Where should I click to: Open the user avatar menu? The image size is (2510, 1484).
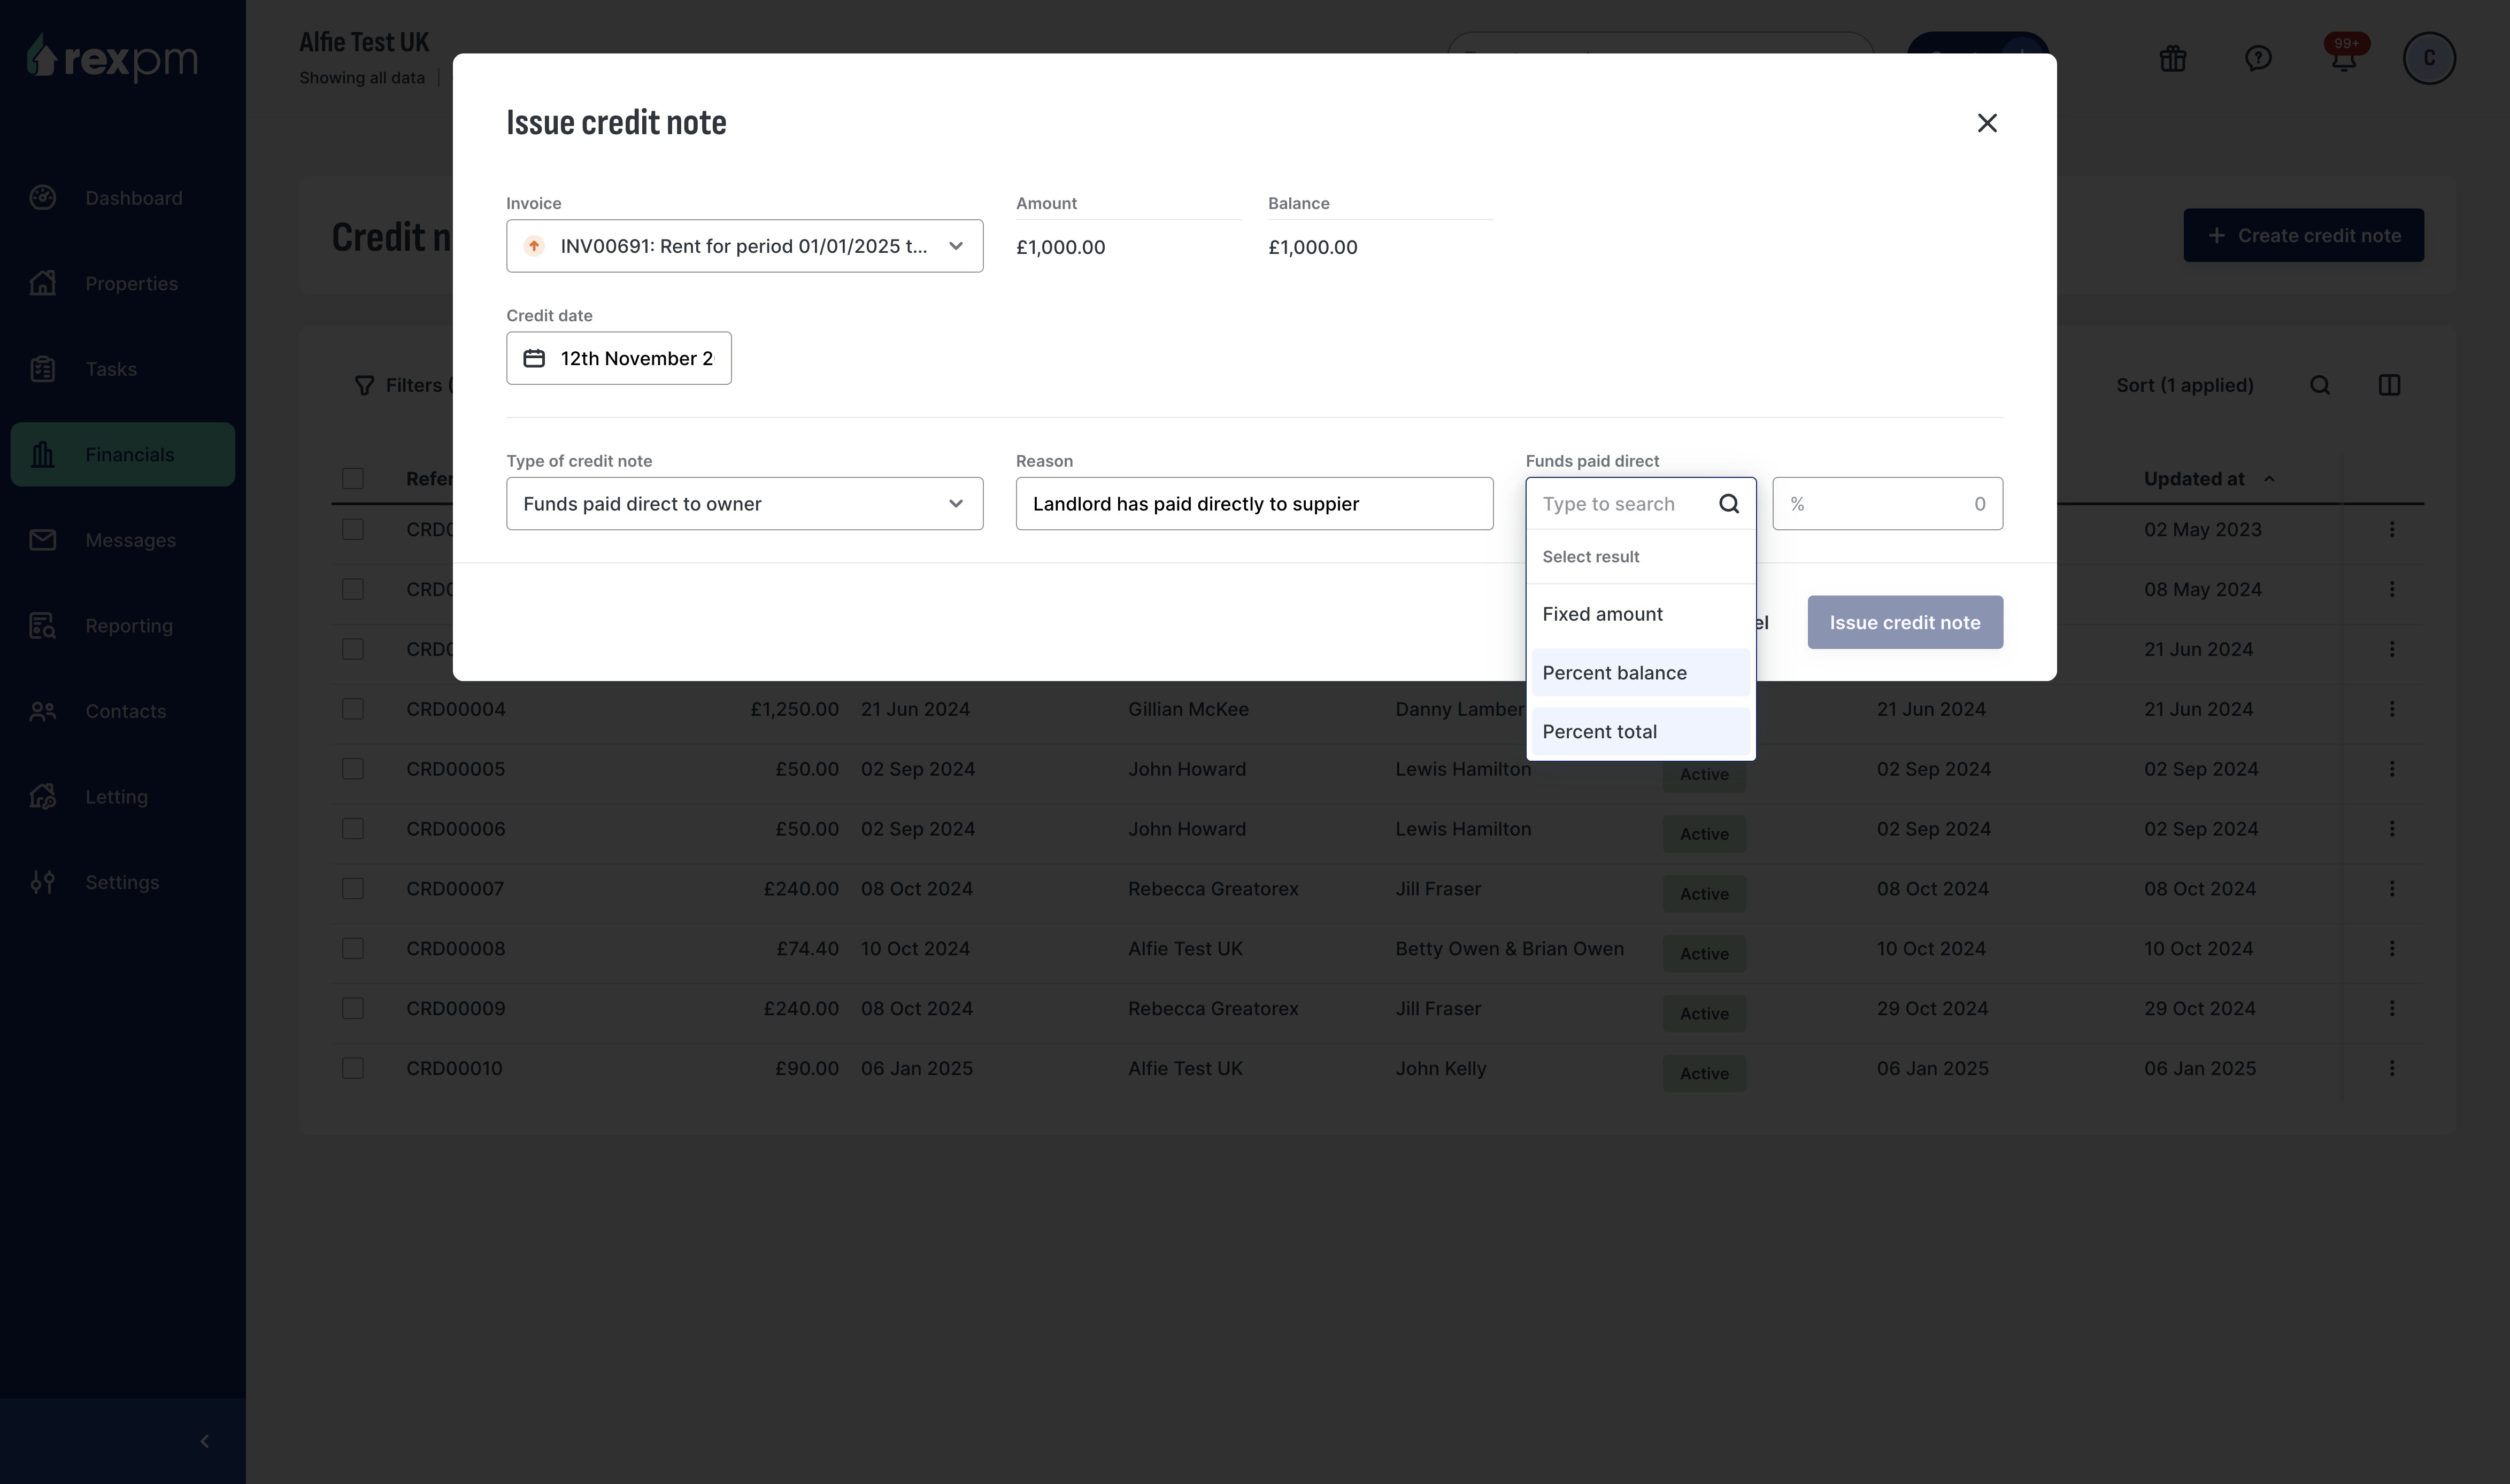coord(2429,58)
